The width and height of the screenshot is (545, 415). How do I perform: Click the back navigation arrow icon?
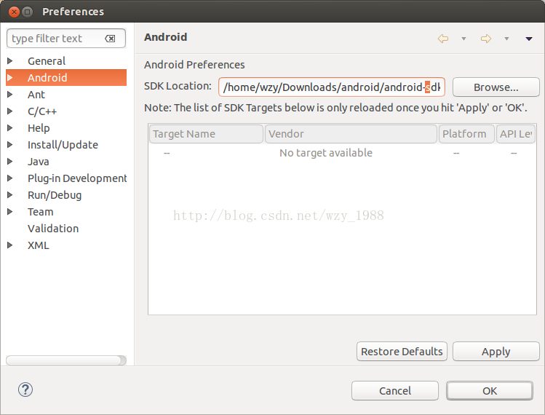(x=443, y=39)
